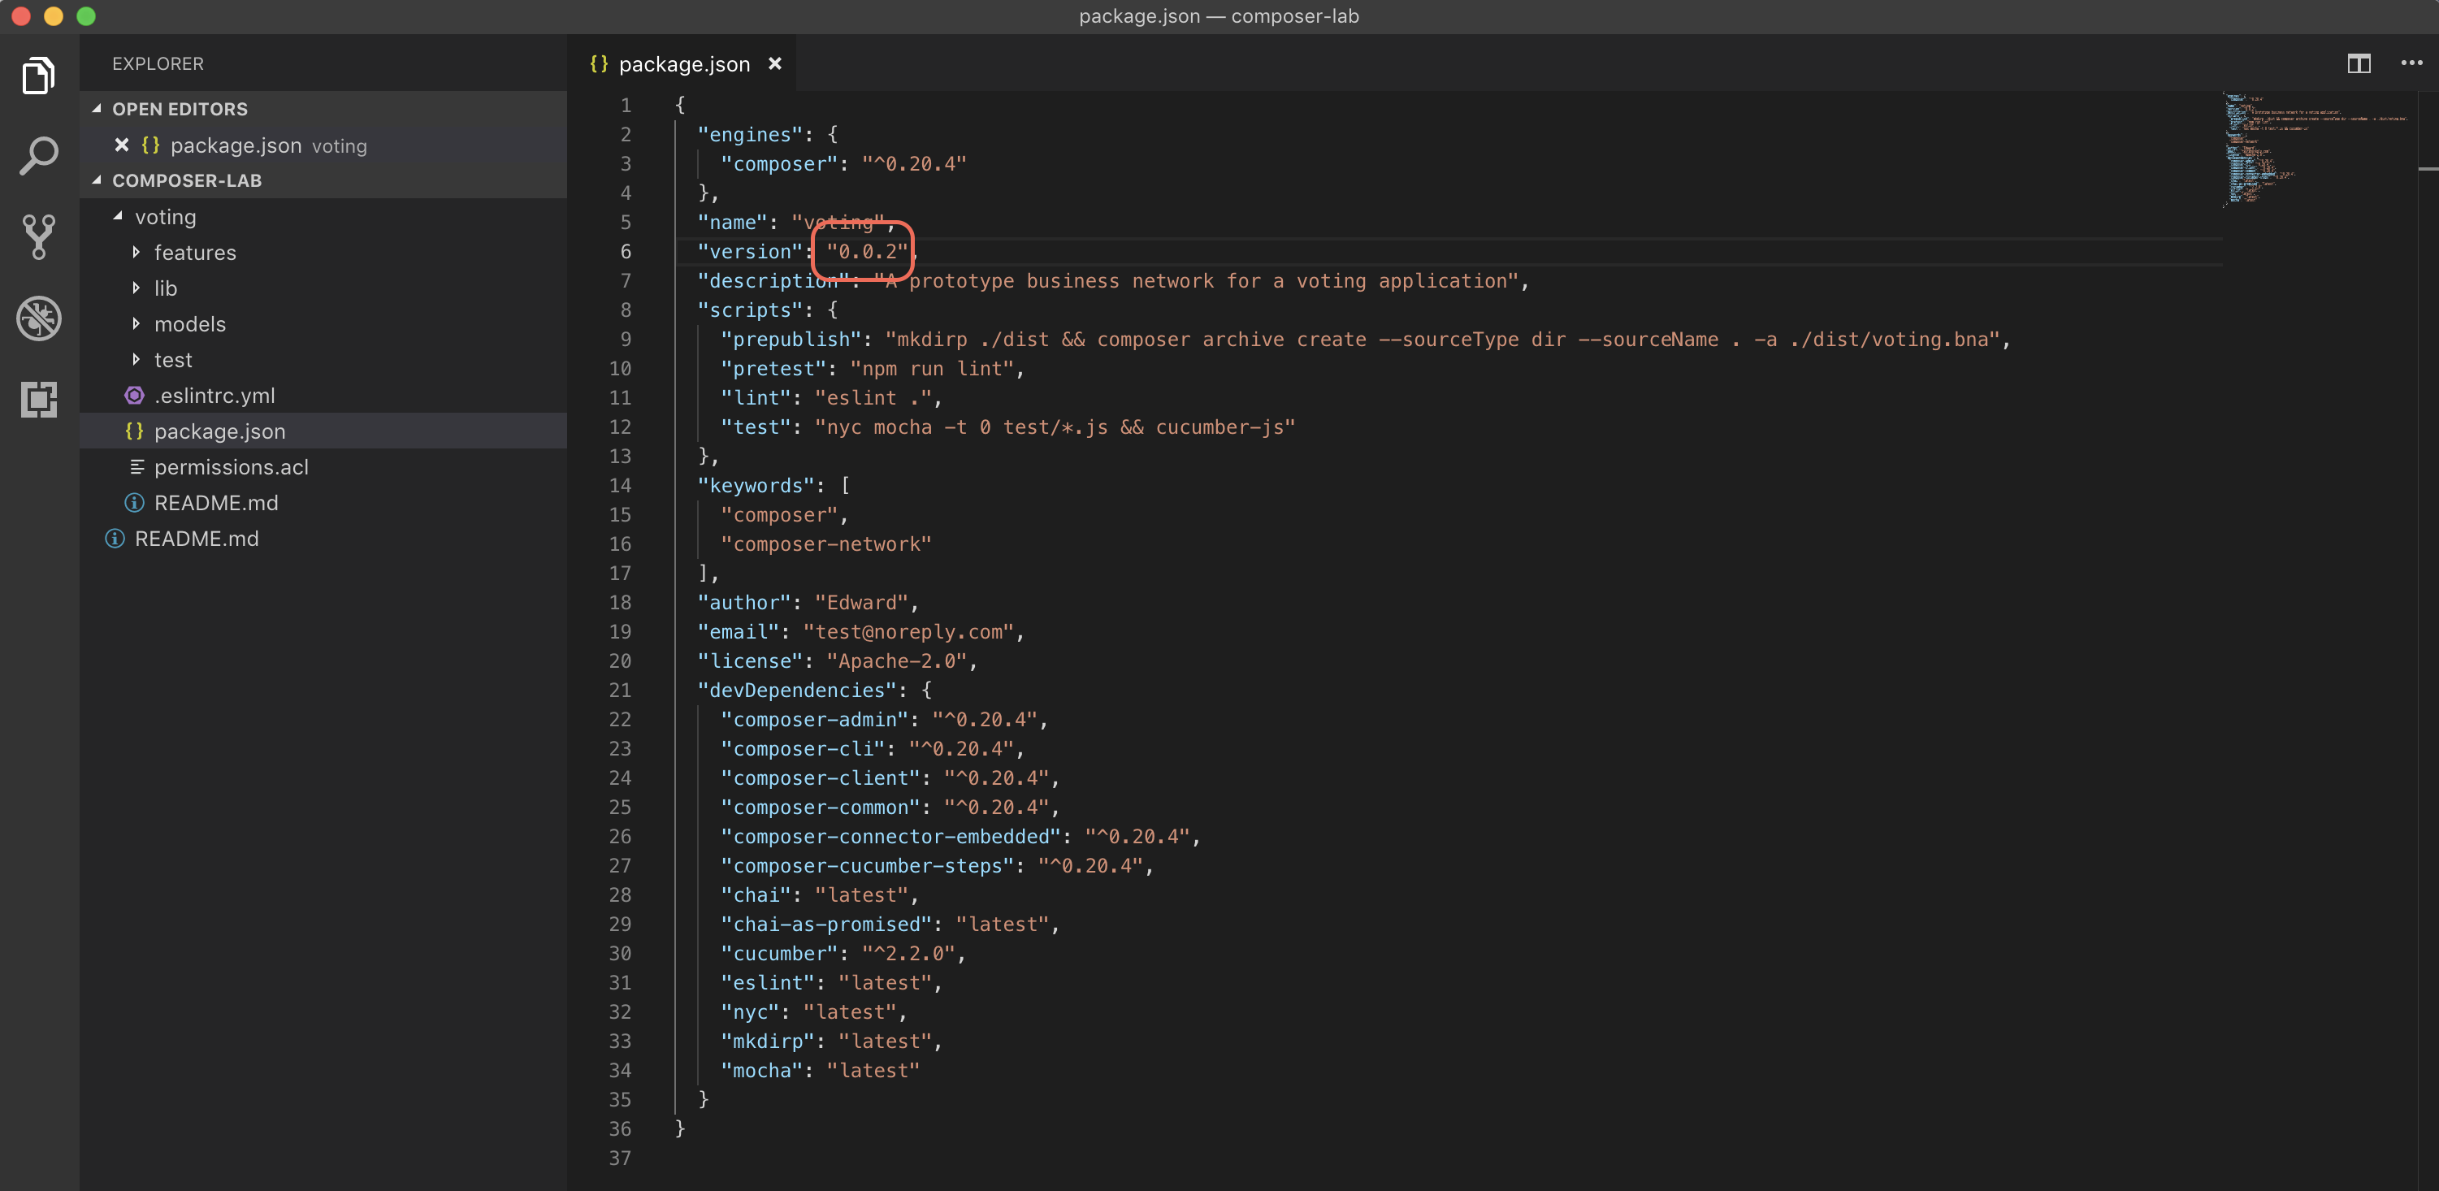Open the editor More Actions ellipsis

2411,63
